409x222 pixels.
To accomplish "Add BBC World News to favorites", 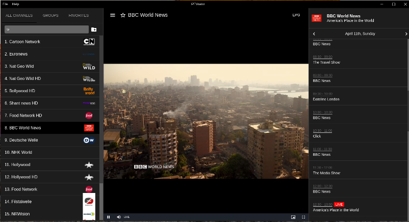I will coord(123,15).
